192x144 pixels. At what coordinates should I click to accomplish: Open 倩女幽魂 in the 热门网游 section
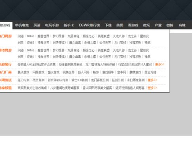tap(75, 42)
